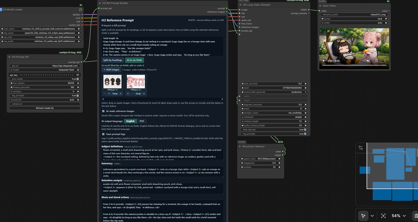Image resolution: width=418 pixels, height=222 pixels.
Task: Click Split by headings button
Action: pyautogui.click(x=113, y=60)
